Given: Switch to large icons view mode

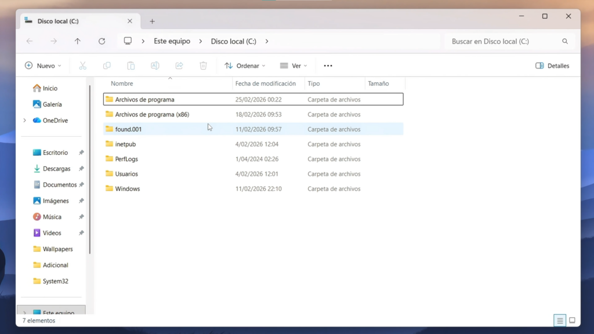Looking at the screenshot, I should point(573,320).
